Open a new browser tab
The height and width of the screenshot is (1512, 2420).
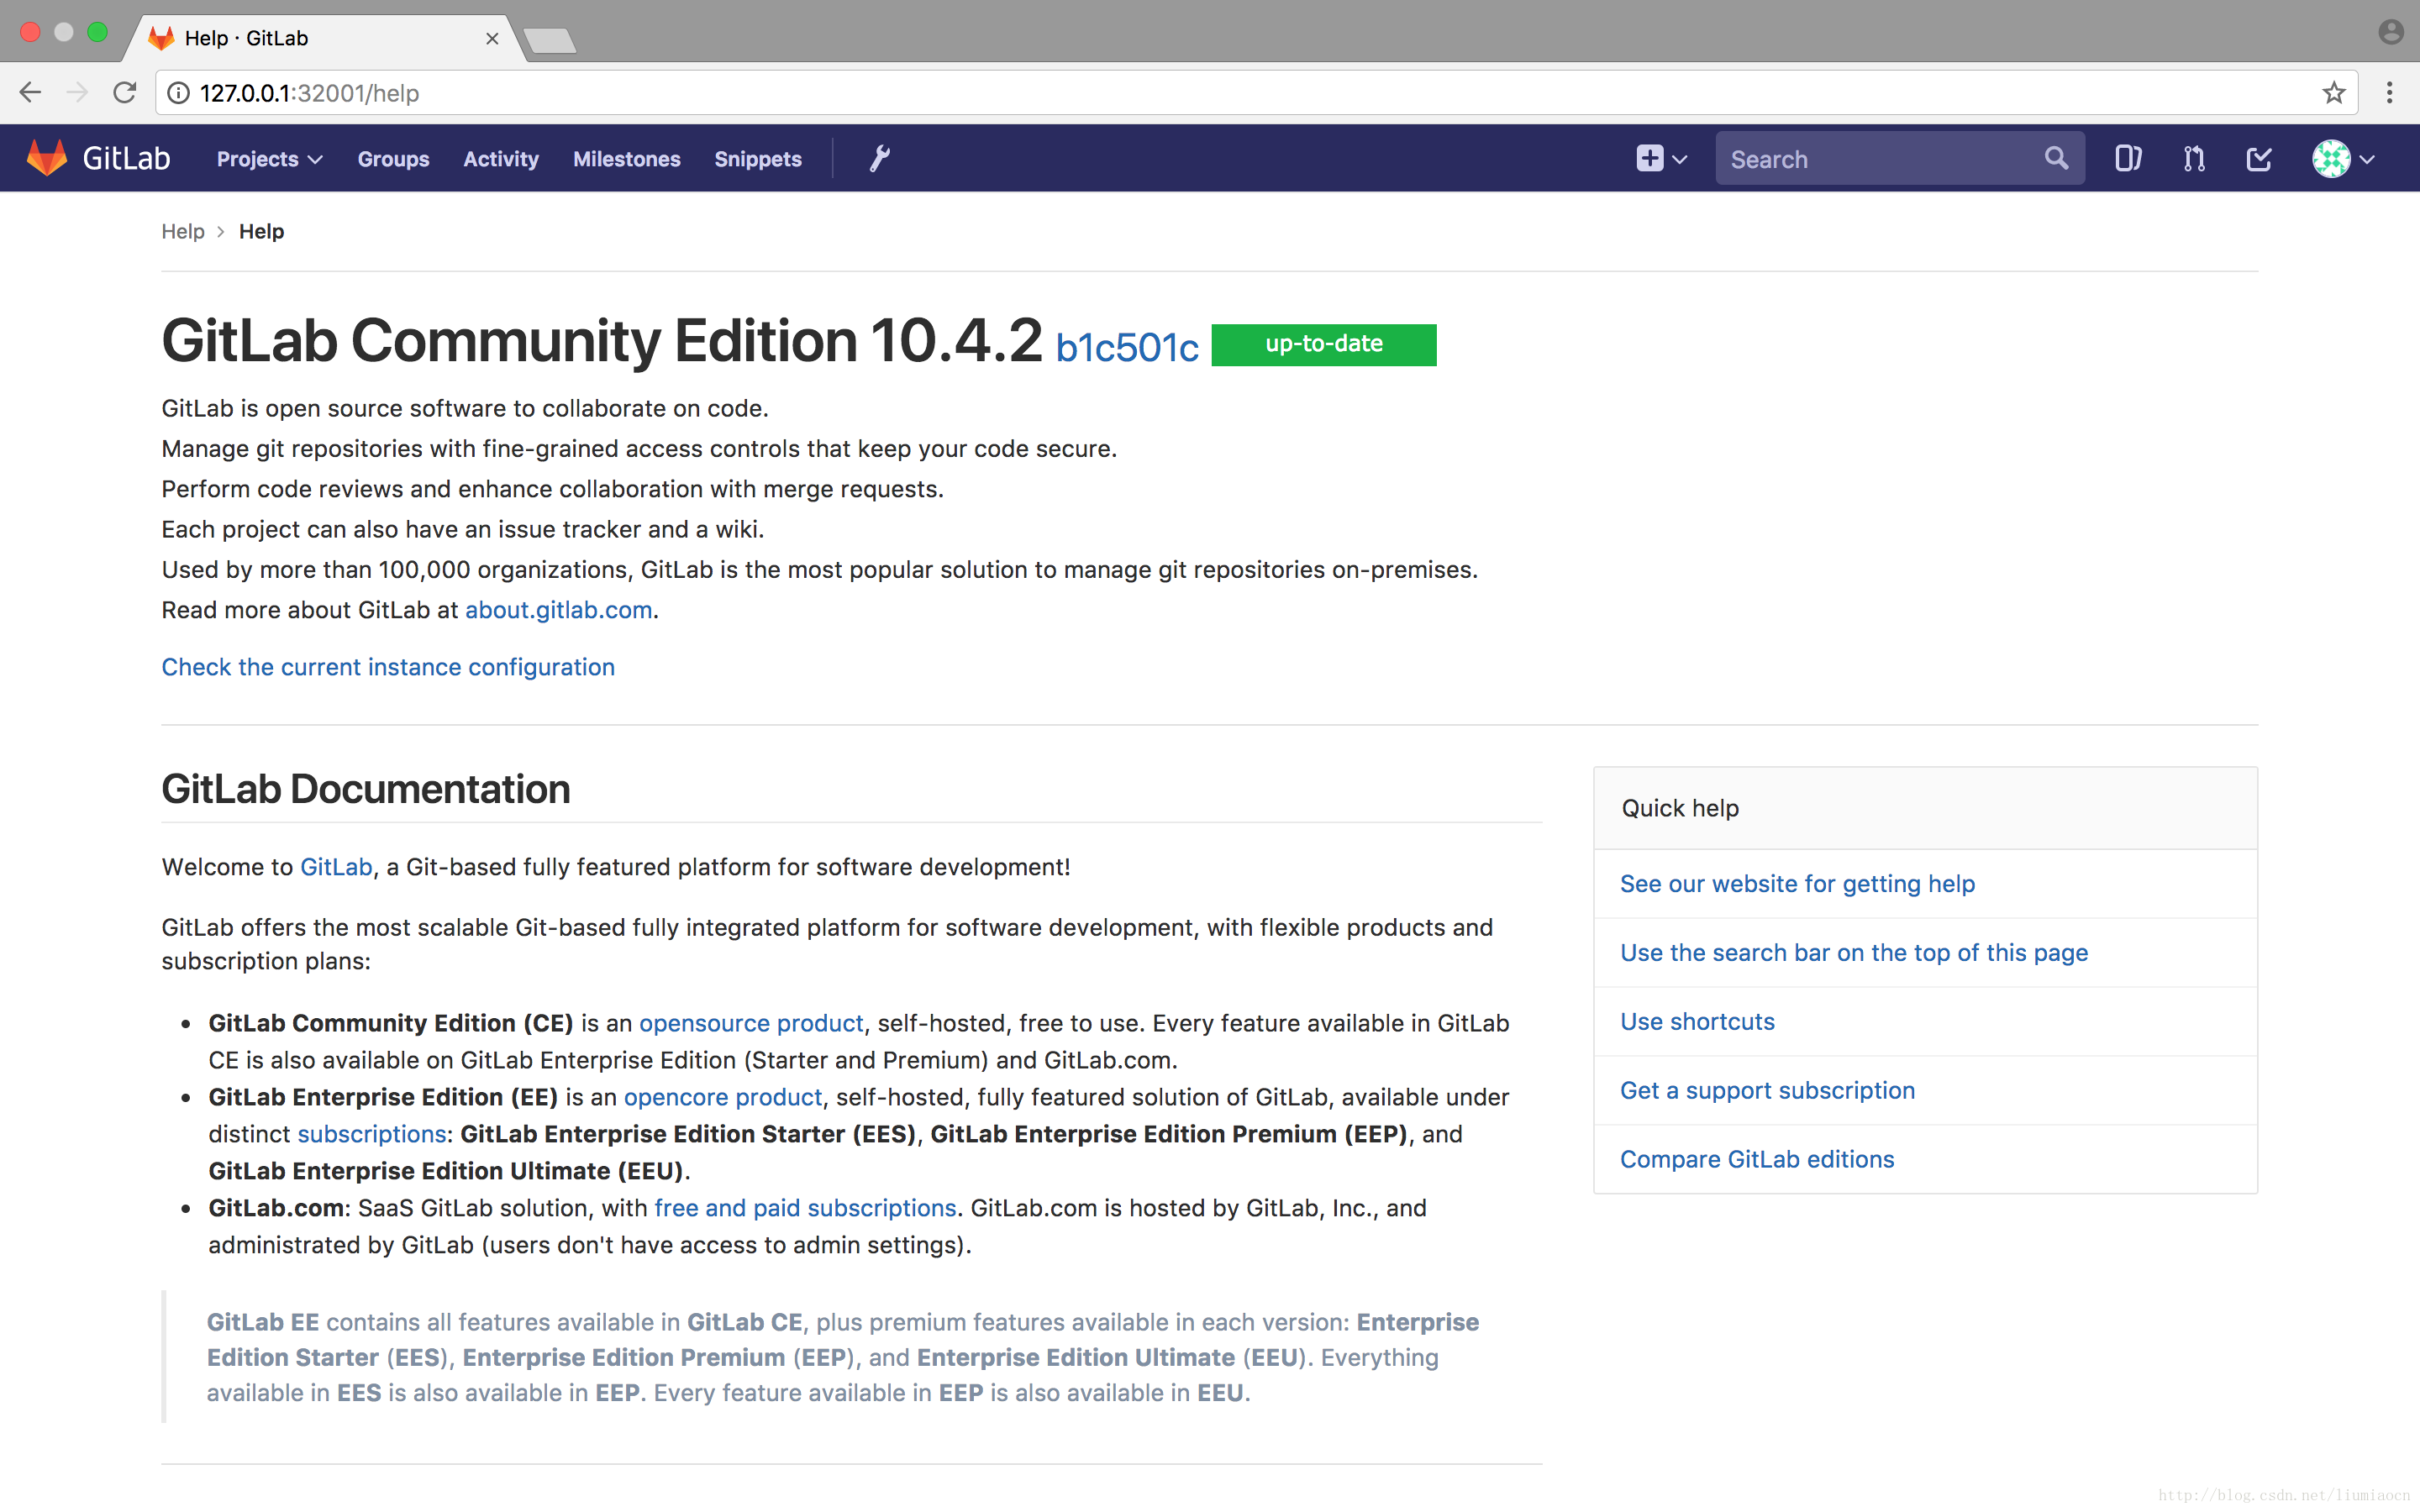[x=549, y=40]
